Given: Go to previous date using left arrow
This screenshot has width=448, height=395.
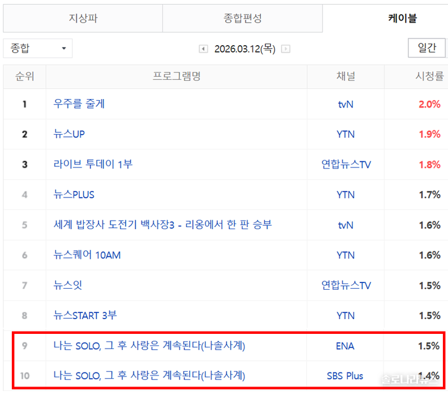Looking at the screenshot, I should [203, 49].
